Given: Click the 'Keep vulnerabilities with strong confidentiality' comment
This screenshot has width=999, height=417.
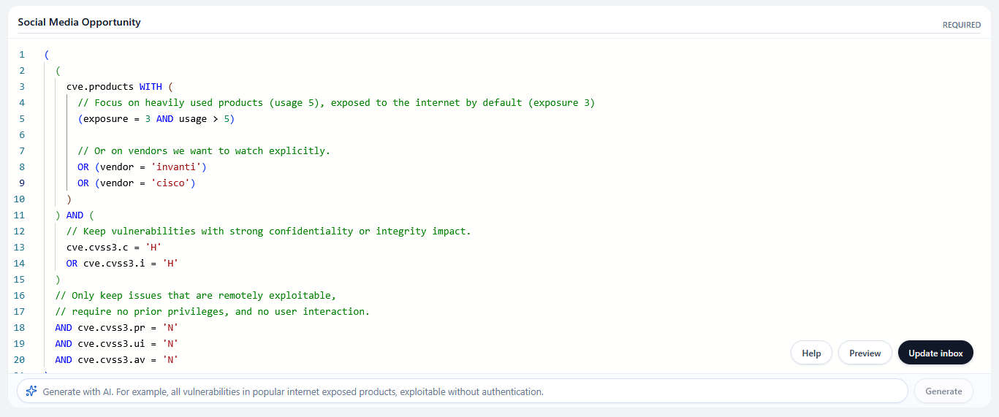Looking at the screenshot, I should click(x=269, y=231).
